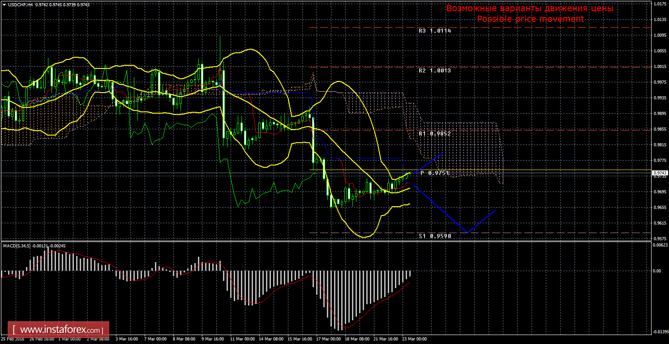Click price scale value 0.9655
This screenshot has width=669, height=344.
pyautogui.click(x=660, y=208)
